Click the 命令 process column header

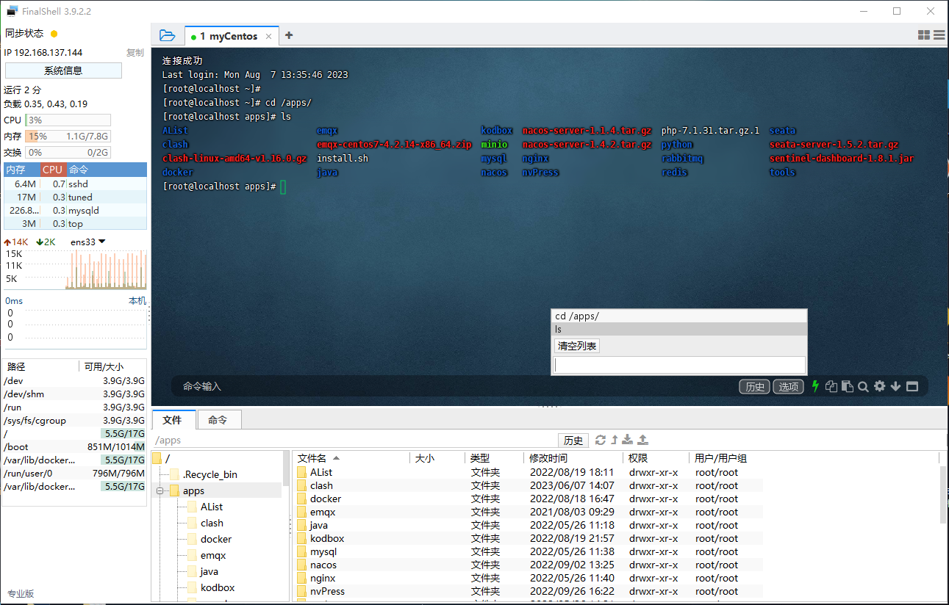pos(107,170)
